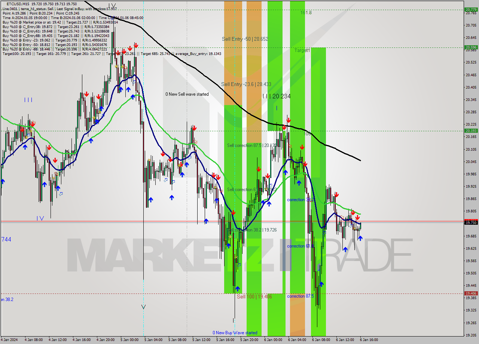
Task: Select the Buy %10 @ C_Entry38 line
Action: 56,27
